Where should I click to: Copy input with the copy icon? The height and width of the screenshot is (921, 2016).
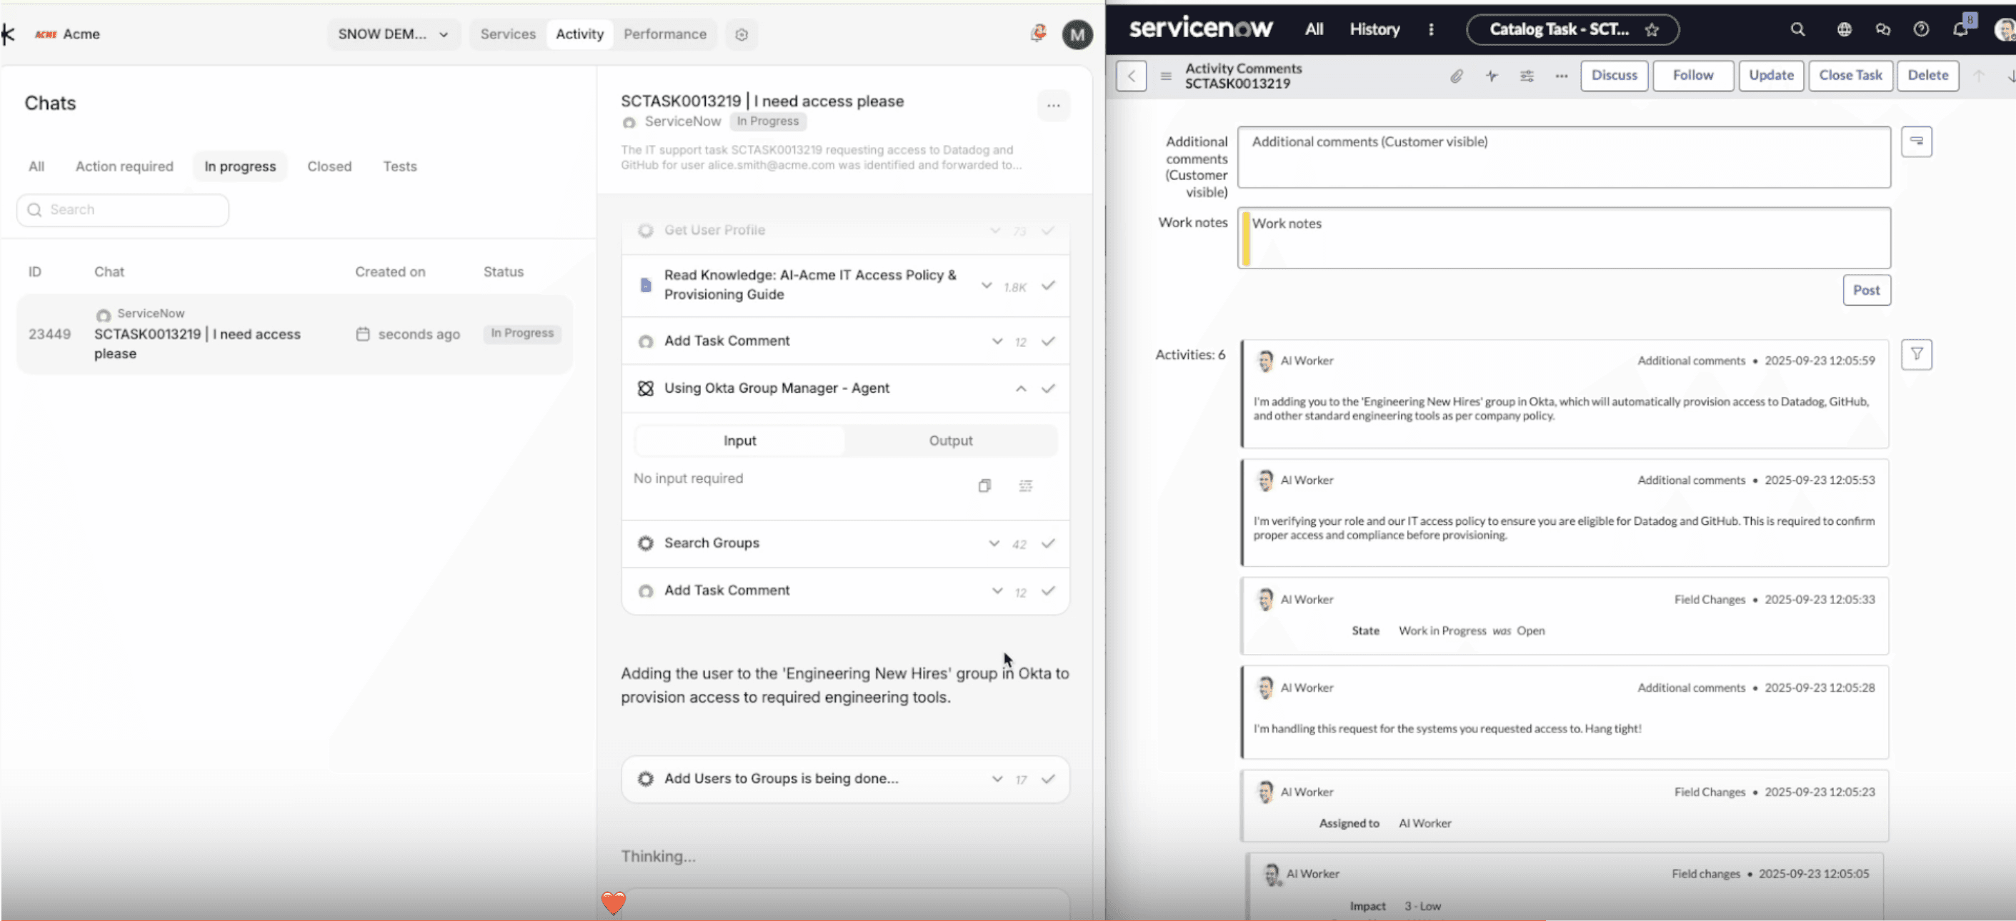[984, 485]
